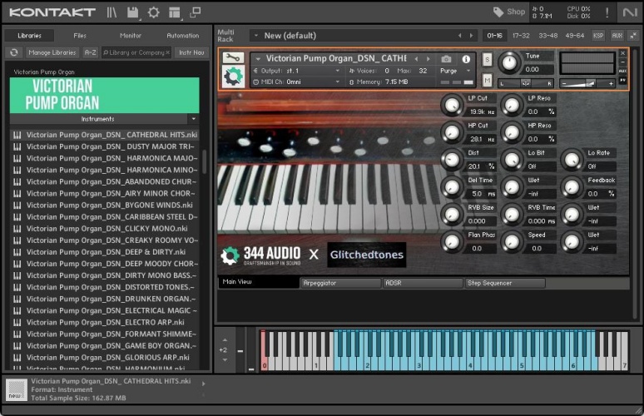Click the wrench edit icon on the instrument
Image resolution: width=644 pixels, height=416 pixels.
coord(233,58)
